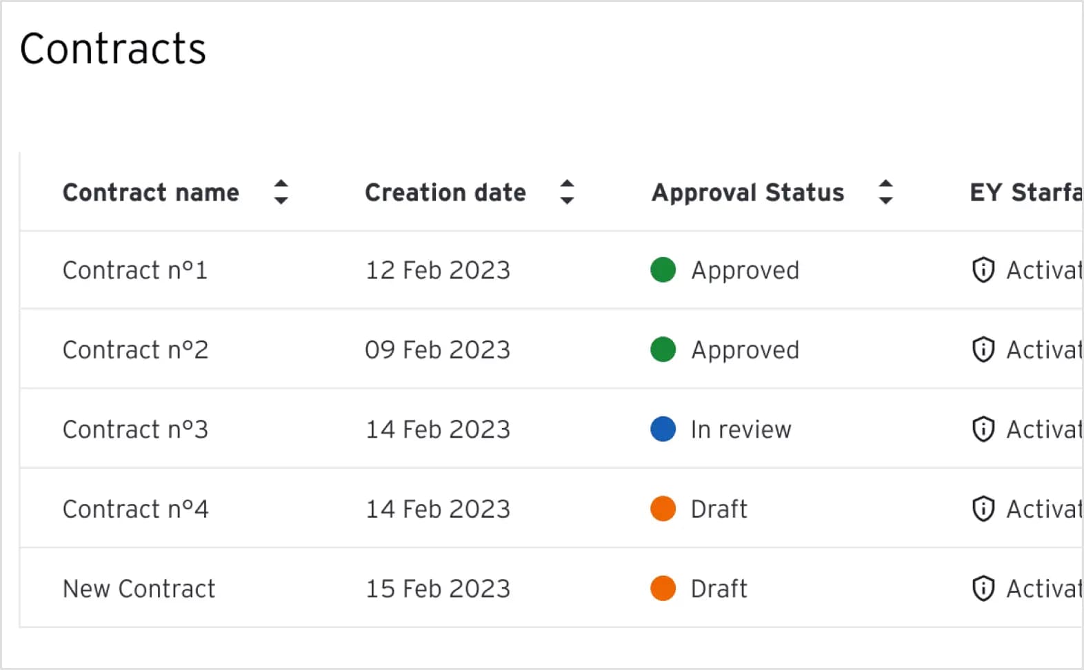Sort table by Creation date arrows
This screenshot has height=670, width=1084.
tap(567, 192)
